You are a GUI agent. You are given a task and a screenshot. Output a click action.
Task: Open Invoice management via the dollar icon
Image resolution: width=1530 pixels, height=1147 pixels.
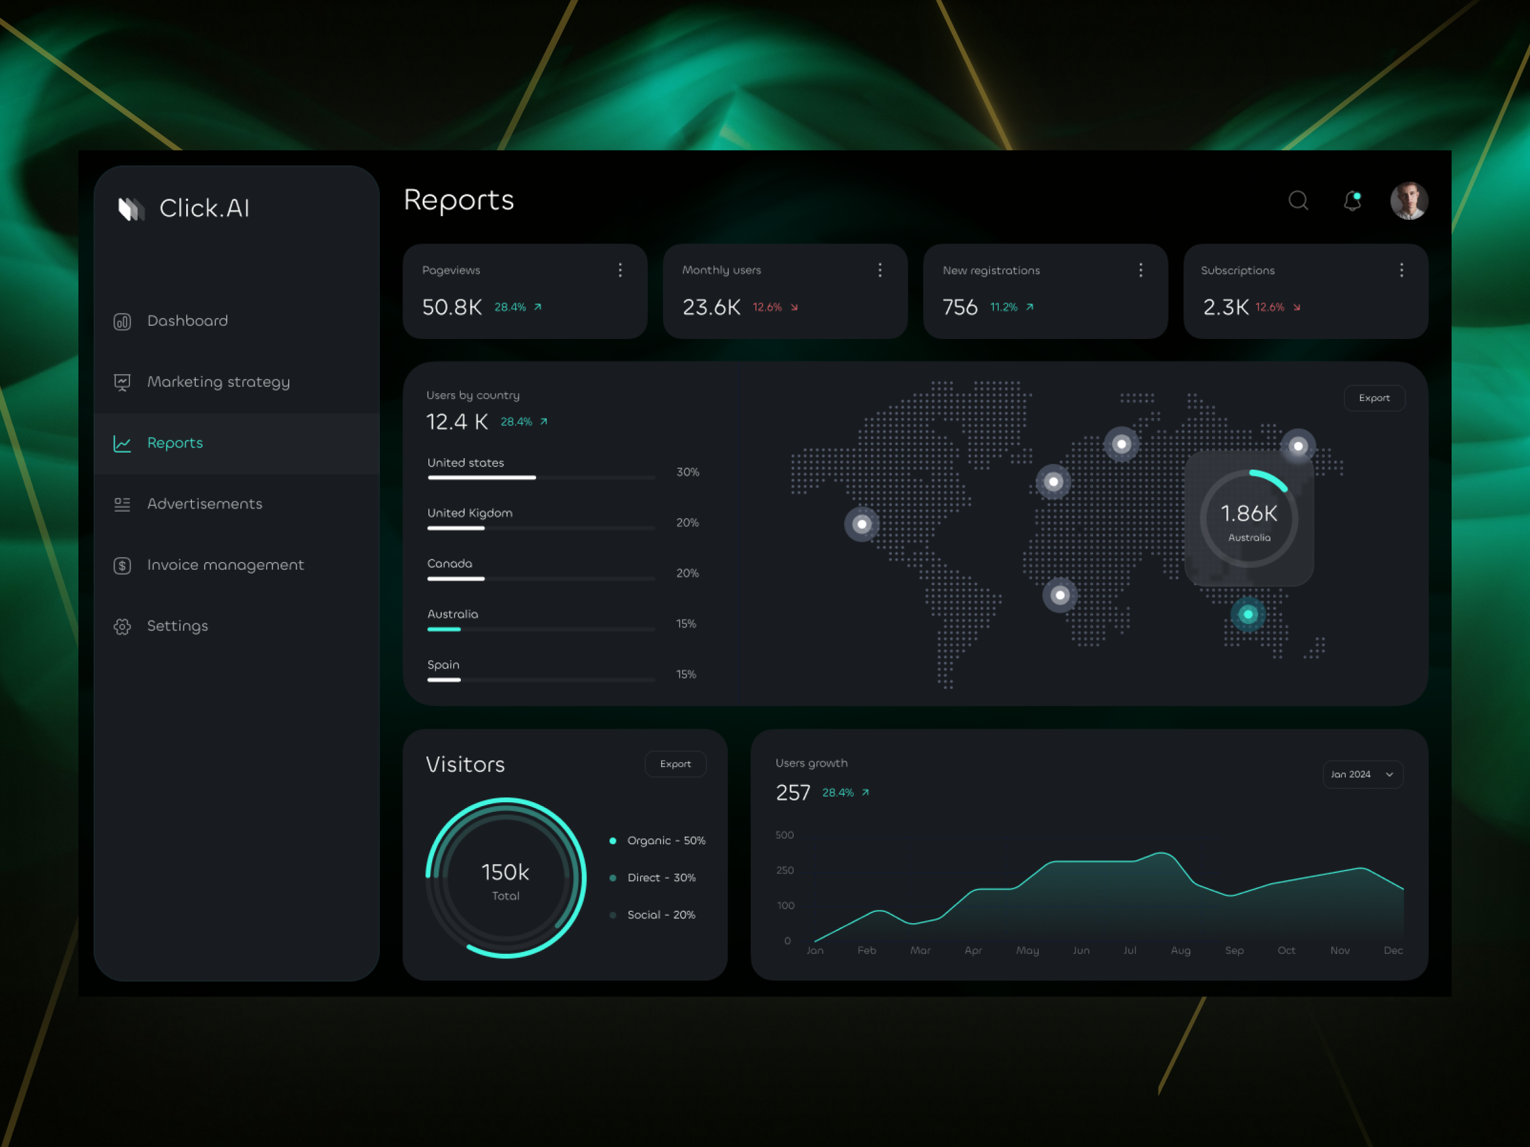(122, 565)
